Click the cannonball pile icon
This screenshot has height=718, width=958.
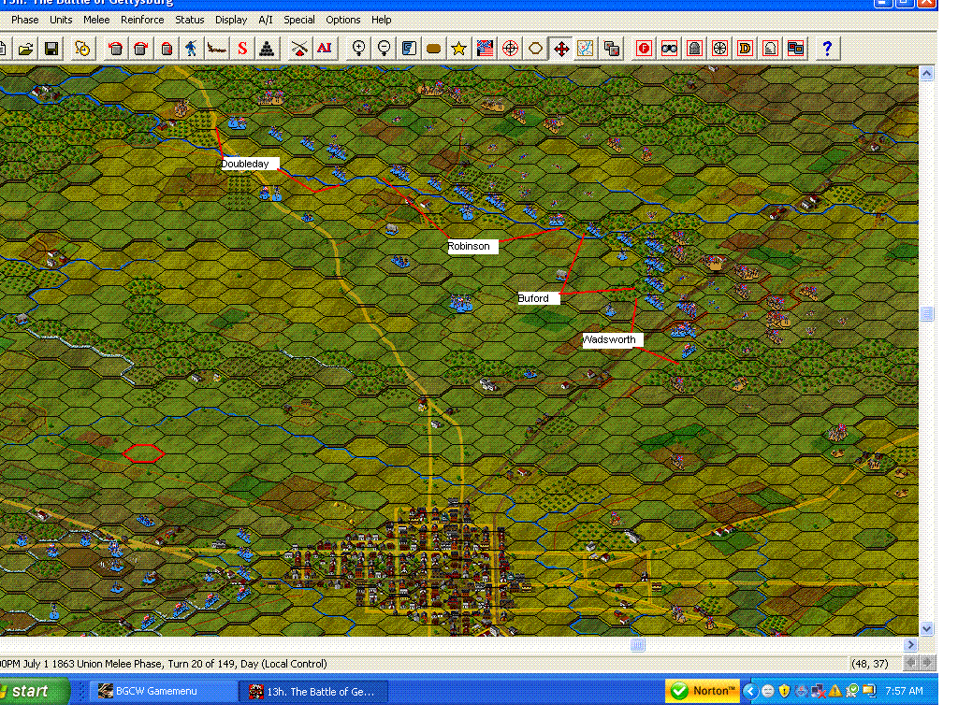(267, 49)
